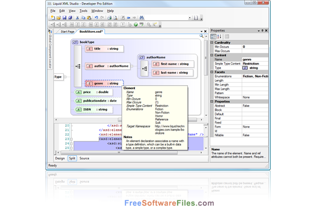Click the Property Pages icon in Properties toolbar
Viewport: 316px width, 211px height.
(x=227, y=36)
